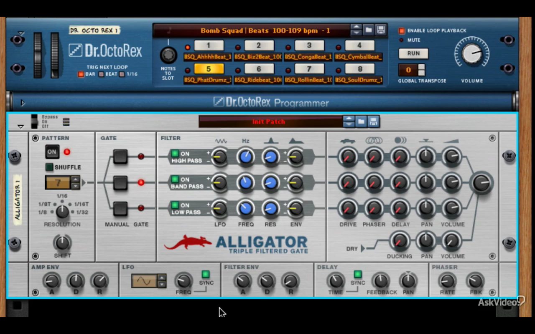Click Band Pass Res knob
This screenshot has height=334, width=535.
tap(271, 182)
